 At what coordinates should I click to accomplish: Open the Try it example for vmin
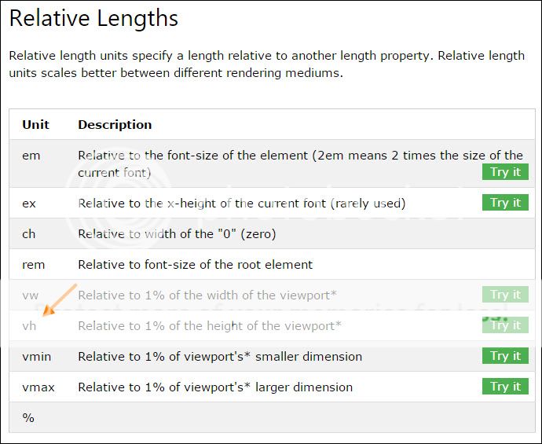(505, 356)
